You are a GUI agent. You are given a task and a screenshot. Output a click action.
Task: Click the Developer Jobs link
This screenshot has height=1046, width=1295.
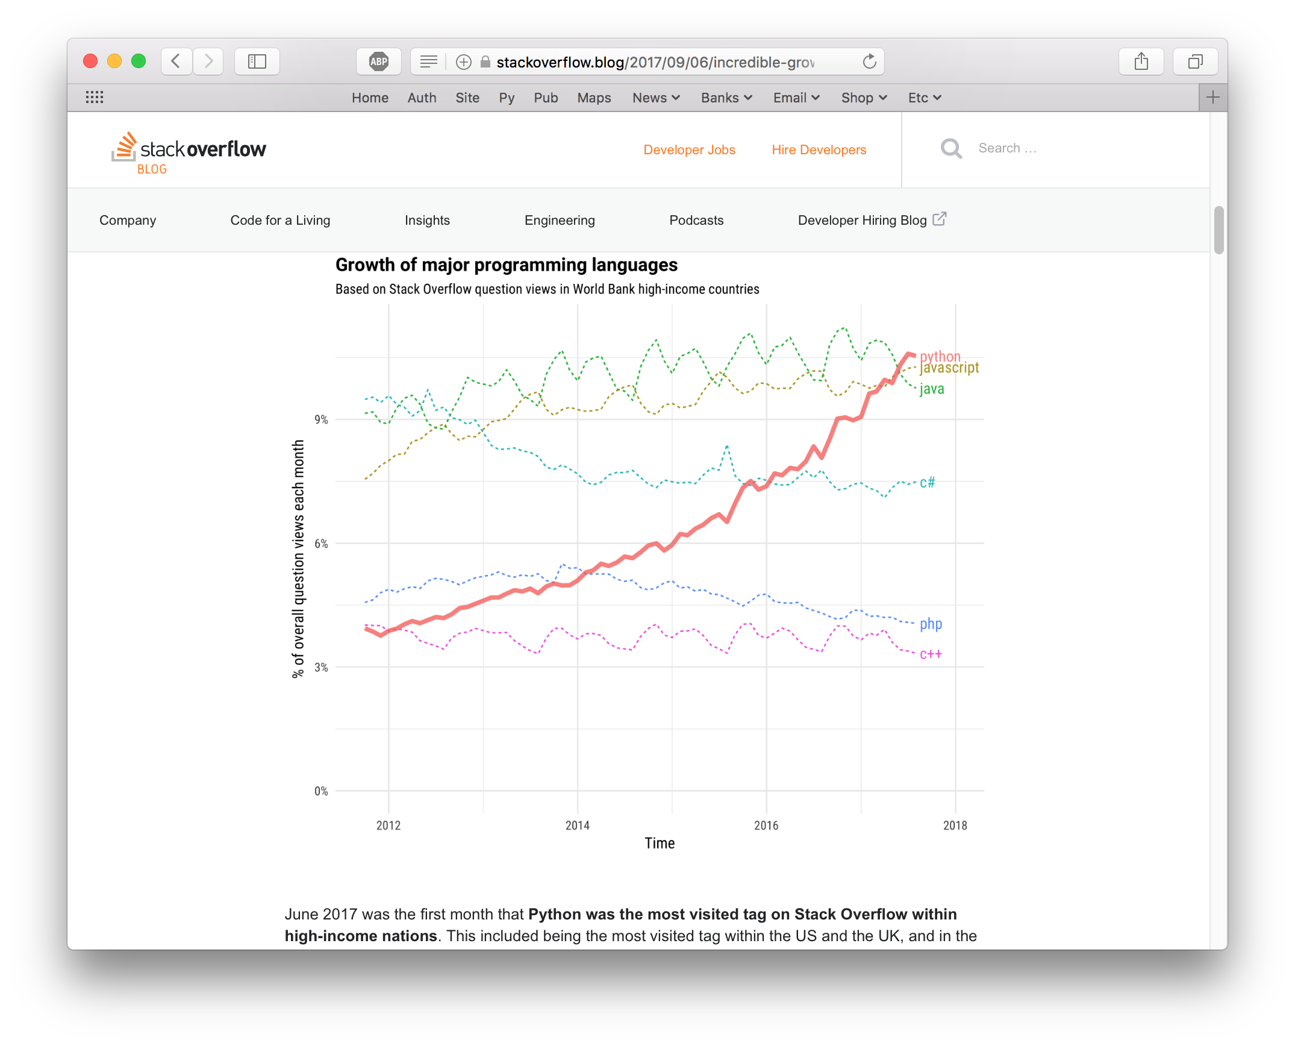tap(689, 150)
